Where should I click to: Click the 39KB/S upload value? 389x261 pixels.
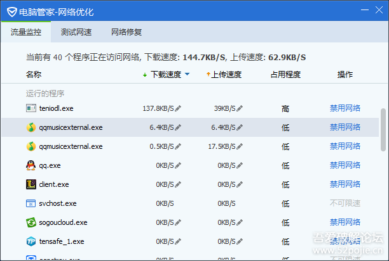click(225, 108)
